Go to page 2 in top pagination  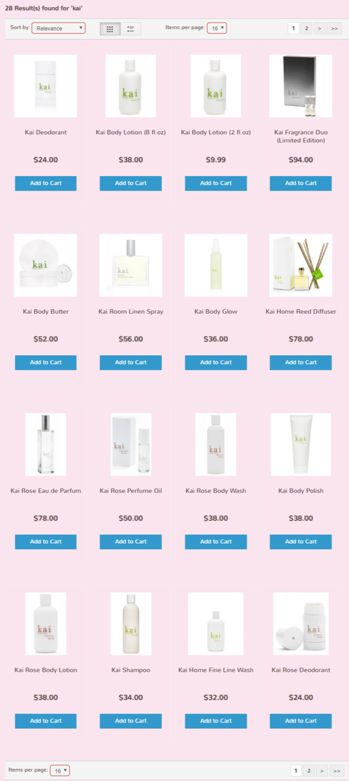(307, 28)
